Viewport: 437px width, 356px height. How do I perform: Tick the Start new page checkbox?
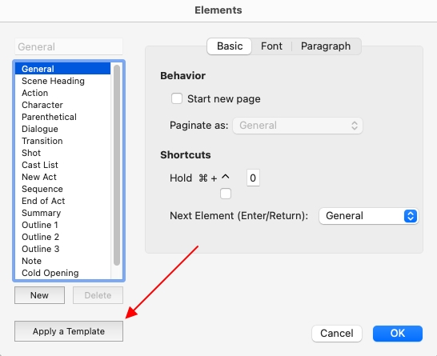tap(177, 98)
